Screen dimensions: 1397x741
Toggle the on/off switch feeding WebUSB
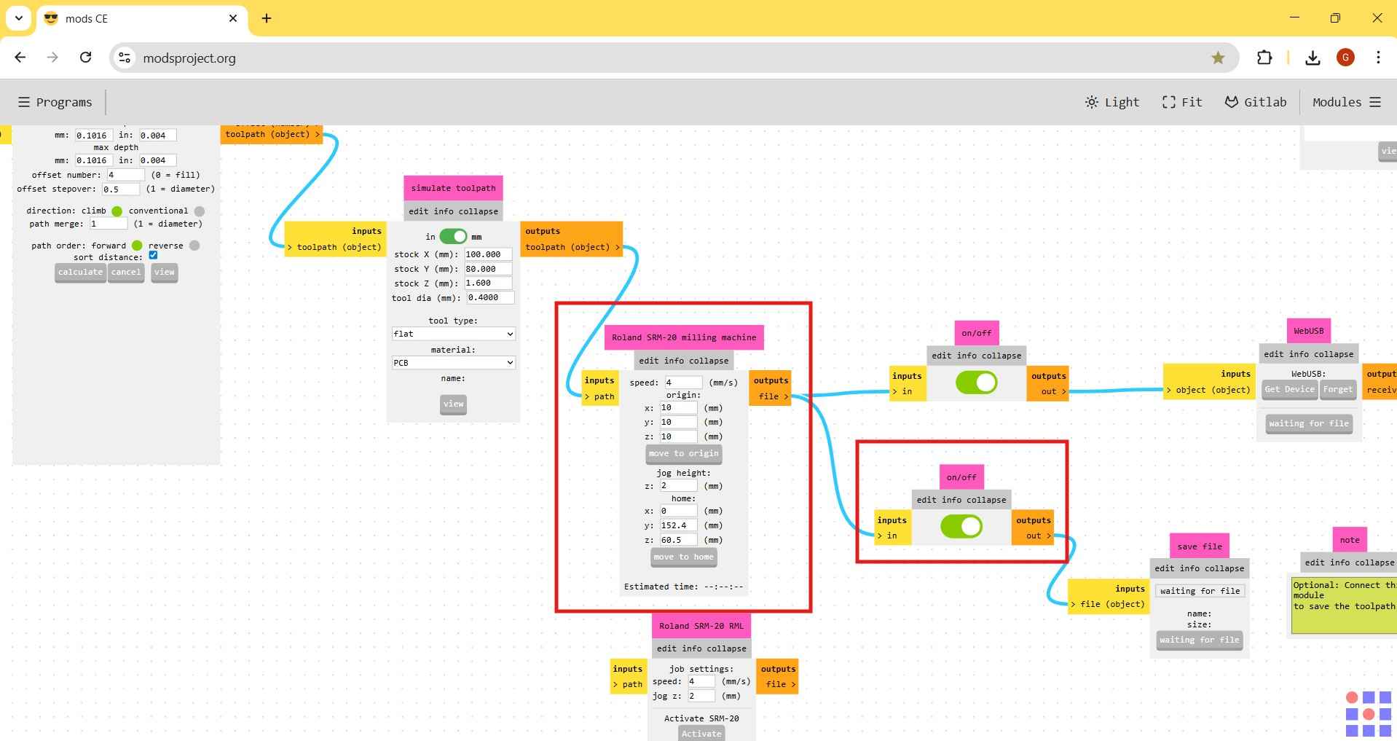pyautogui.click(x=976, y=383)
